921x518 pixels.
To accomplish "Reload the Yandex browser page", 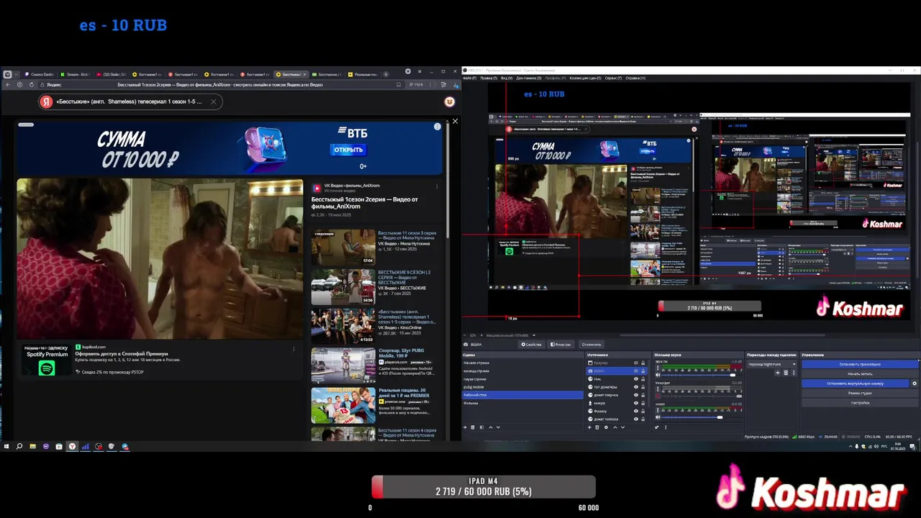I will 32,84.
